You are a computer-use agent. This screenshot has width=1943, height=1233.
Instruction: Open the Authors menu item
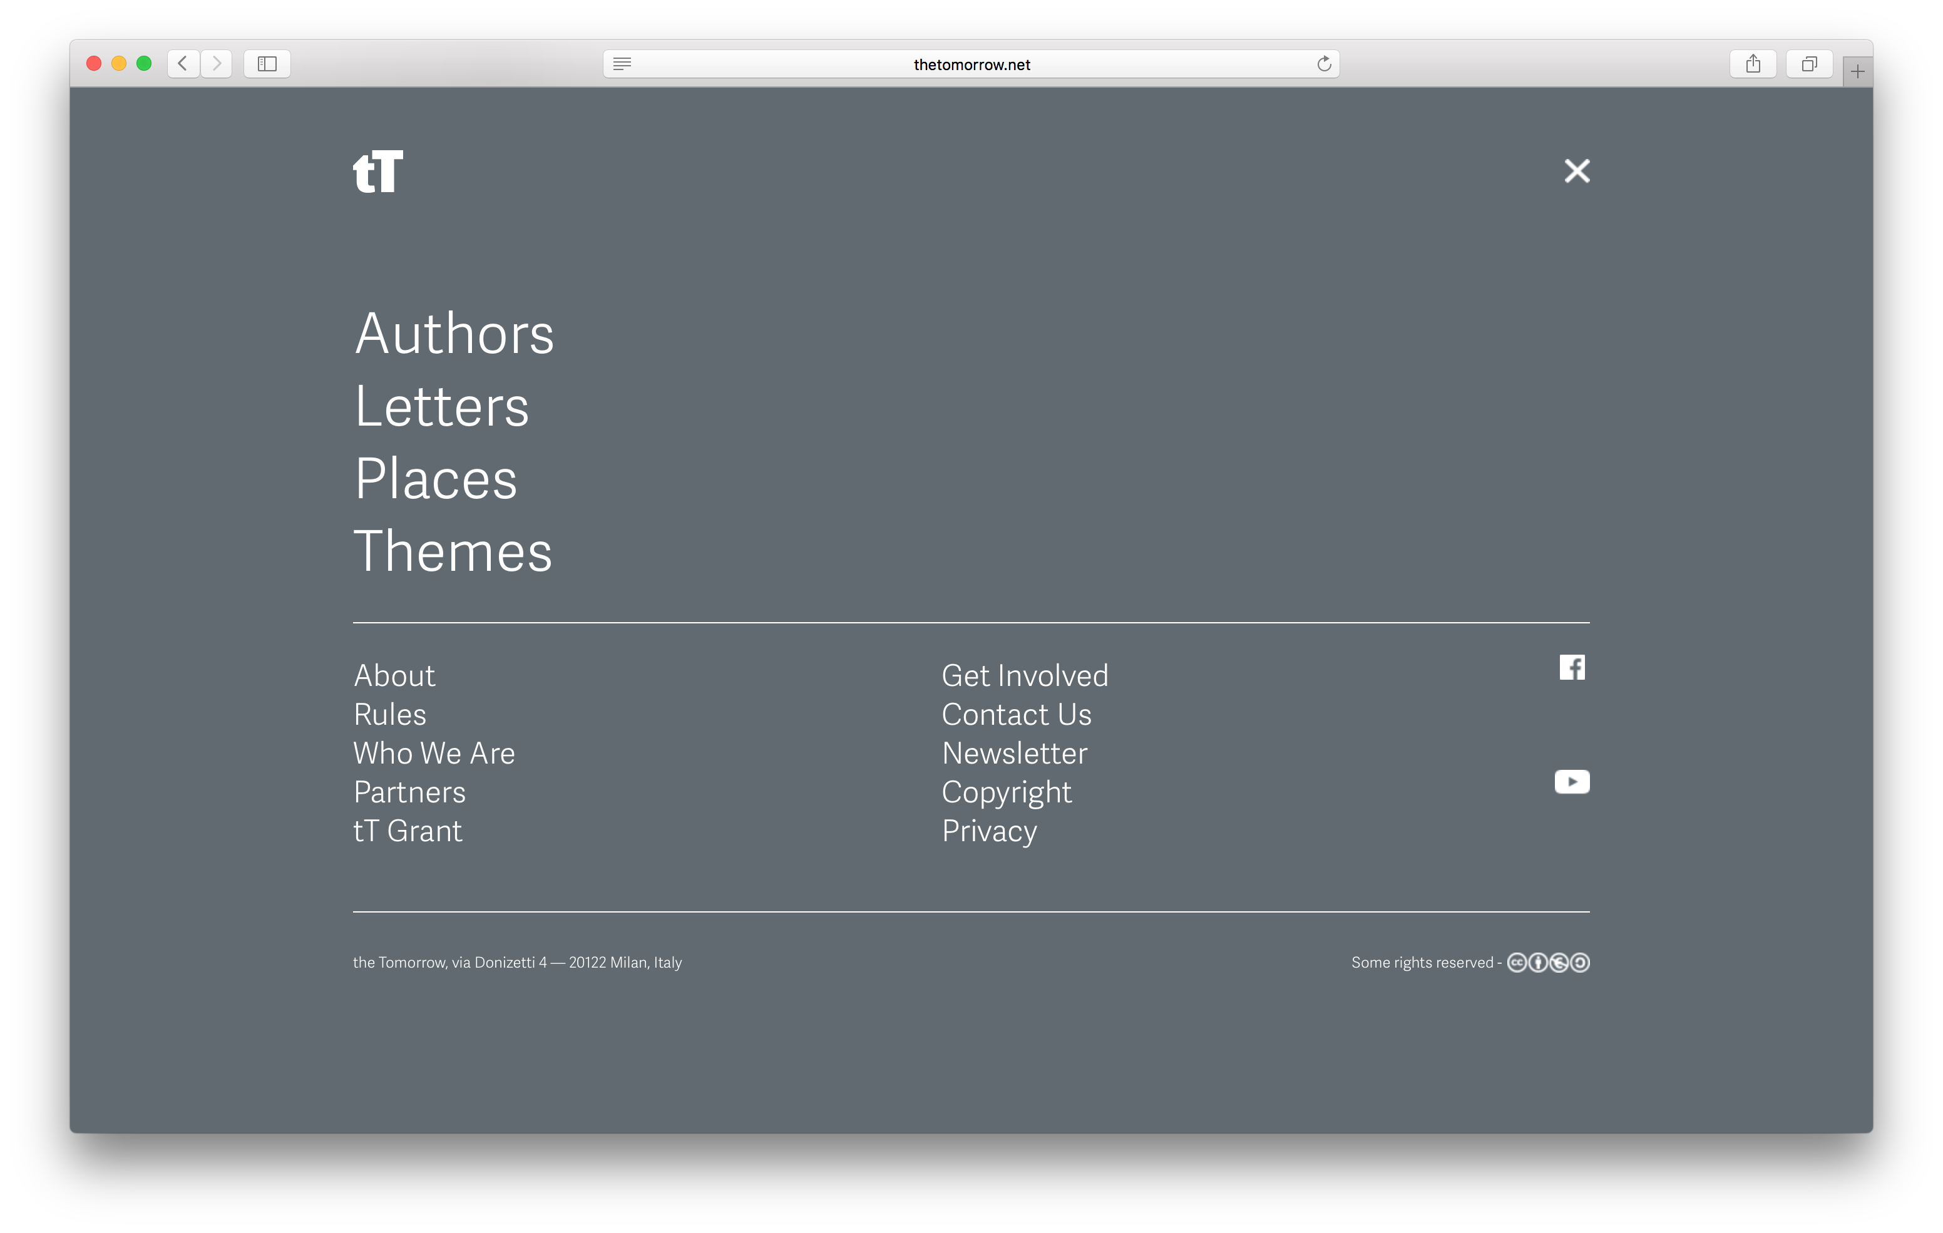pyautogui.click(x=454, y=333)
